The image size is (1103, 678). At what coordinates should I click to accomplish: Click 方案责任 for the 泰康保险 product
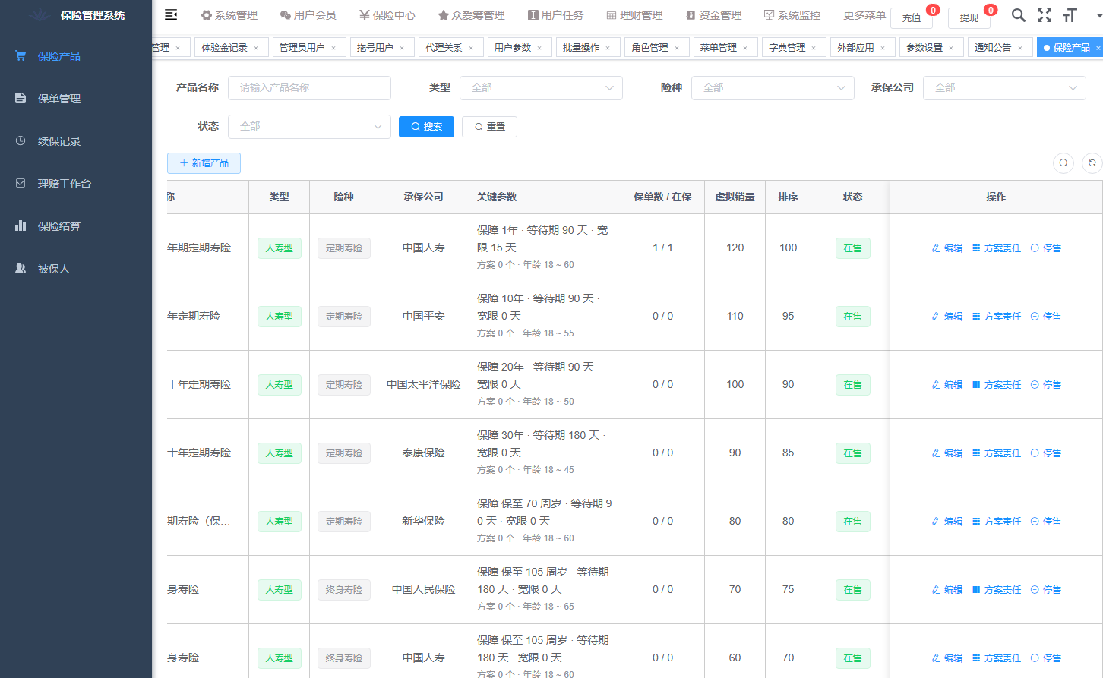coord(997,453)
